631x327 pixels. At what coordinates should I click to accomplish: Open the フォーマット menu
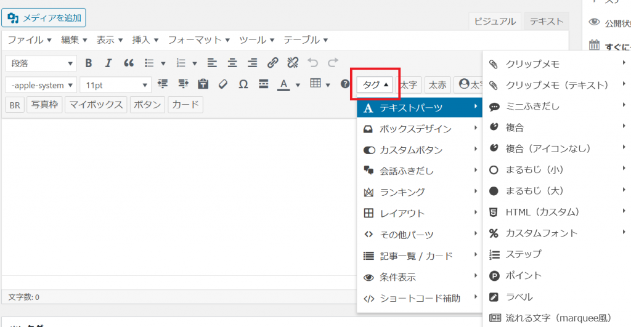(x=199, y=40)
